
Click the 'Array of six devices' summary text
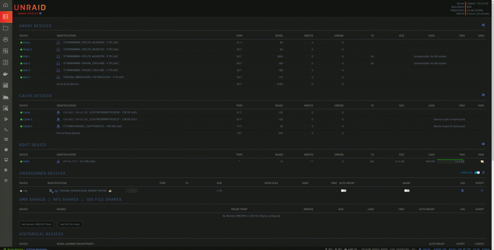pyautogui.click(x=68, y=84)
